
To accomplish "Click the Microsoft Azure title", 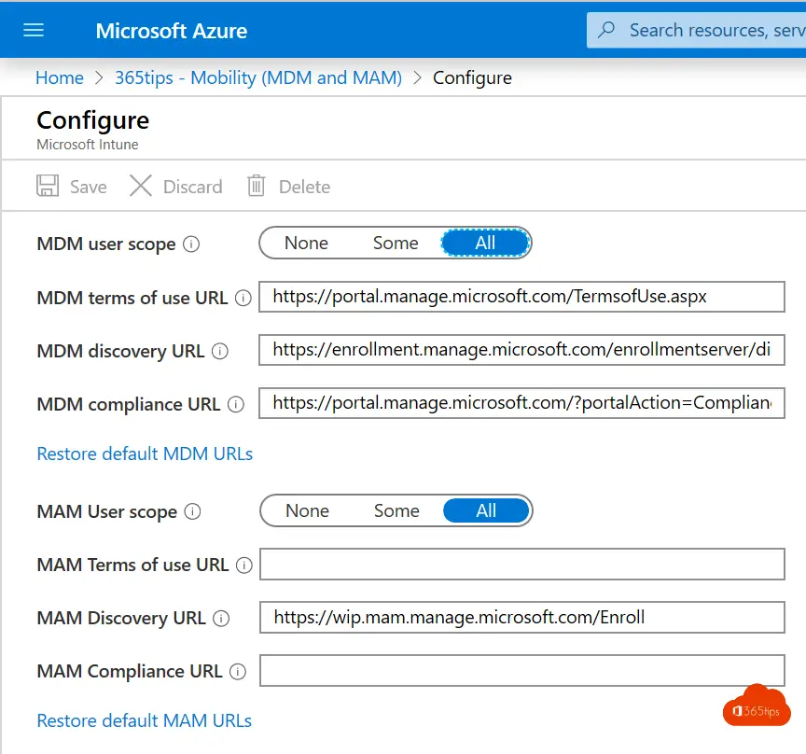I will 171,31.
